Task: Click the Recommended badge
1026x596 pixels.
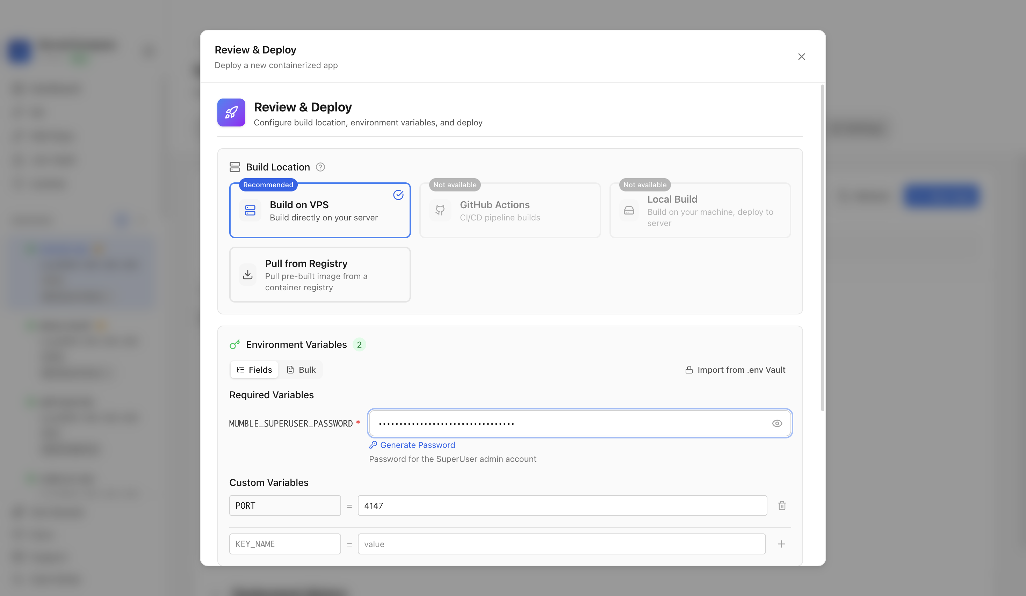Action: pyautogui.click(x=268, y=185)
